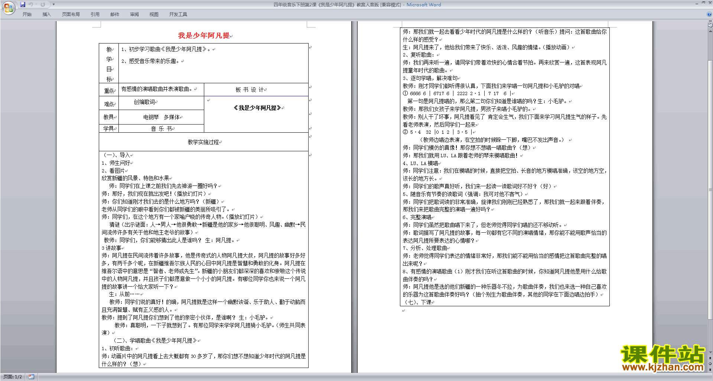This screenshot has height=381, width=713.
Task: Click the notation line ② 5·4 32
Action: 437,132
